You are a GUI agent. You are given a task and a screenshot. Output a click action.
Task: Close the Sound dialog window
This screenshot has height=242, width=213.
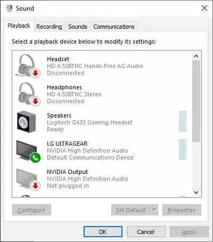[x=204, y=8]
